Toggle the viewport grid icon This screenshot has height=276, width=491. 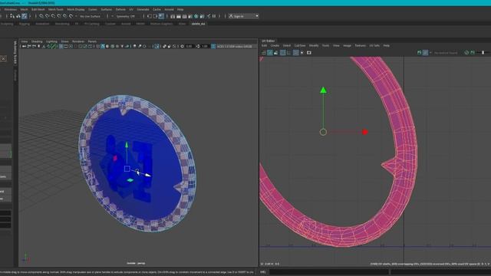pyautogui.click(x=61, y=46)
